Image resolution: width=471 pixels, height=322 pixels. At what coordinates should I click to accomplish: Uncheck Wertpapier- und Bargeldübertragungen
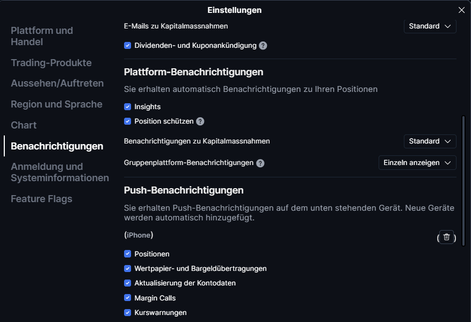point(128,268)
